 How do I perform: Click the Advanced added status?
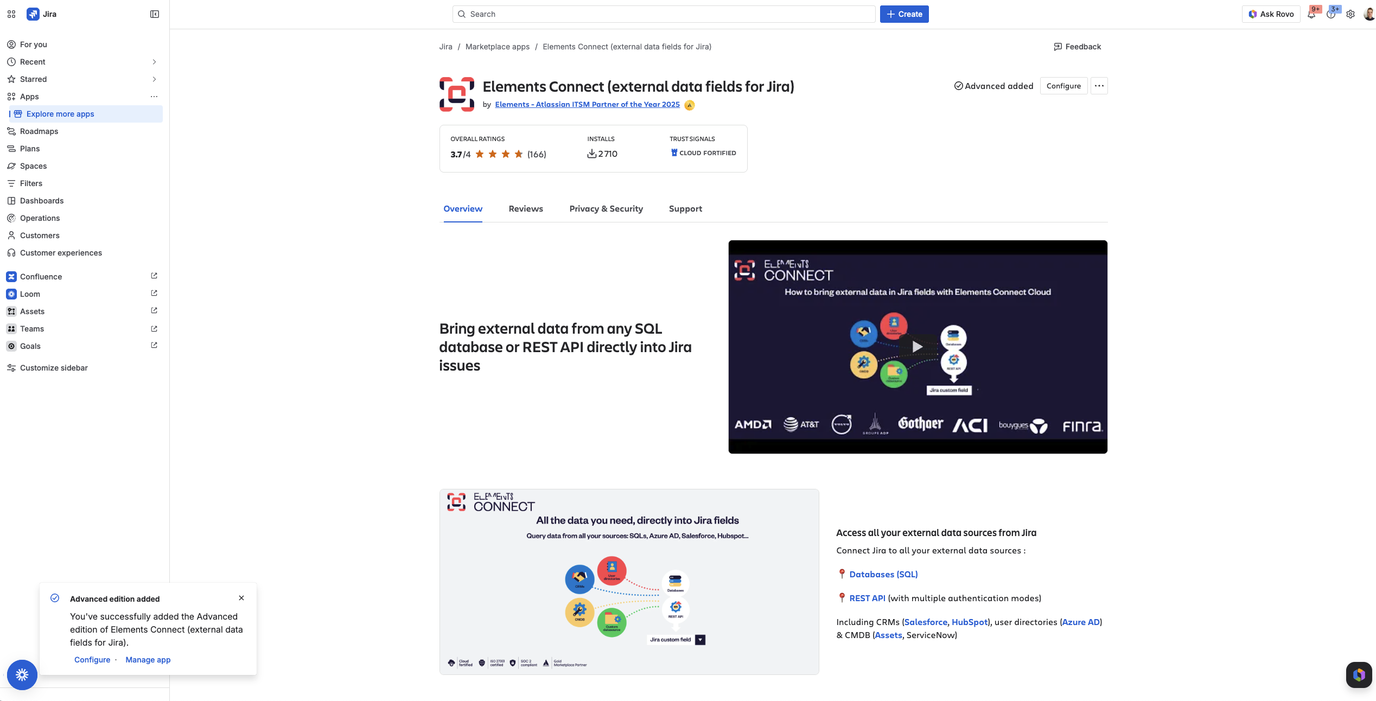point(993,86)
